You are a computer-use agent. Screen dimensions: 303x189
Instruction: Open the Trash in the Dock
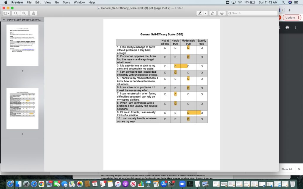click(293, 184)
